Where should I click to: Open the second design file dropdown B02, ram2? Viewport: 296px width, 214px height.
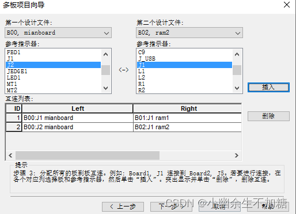point(189,33)
